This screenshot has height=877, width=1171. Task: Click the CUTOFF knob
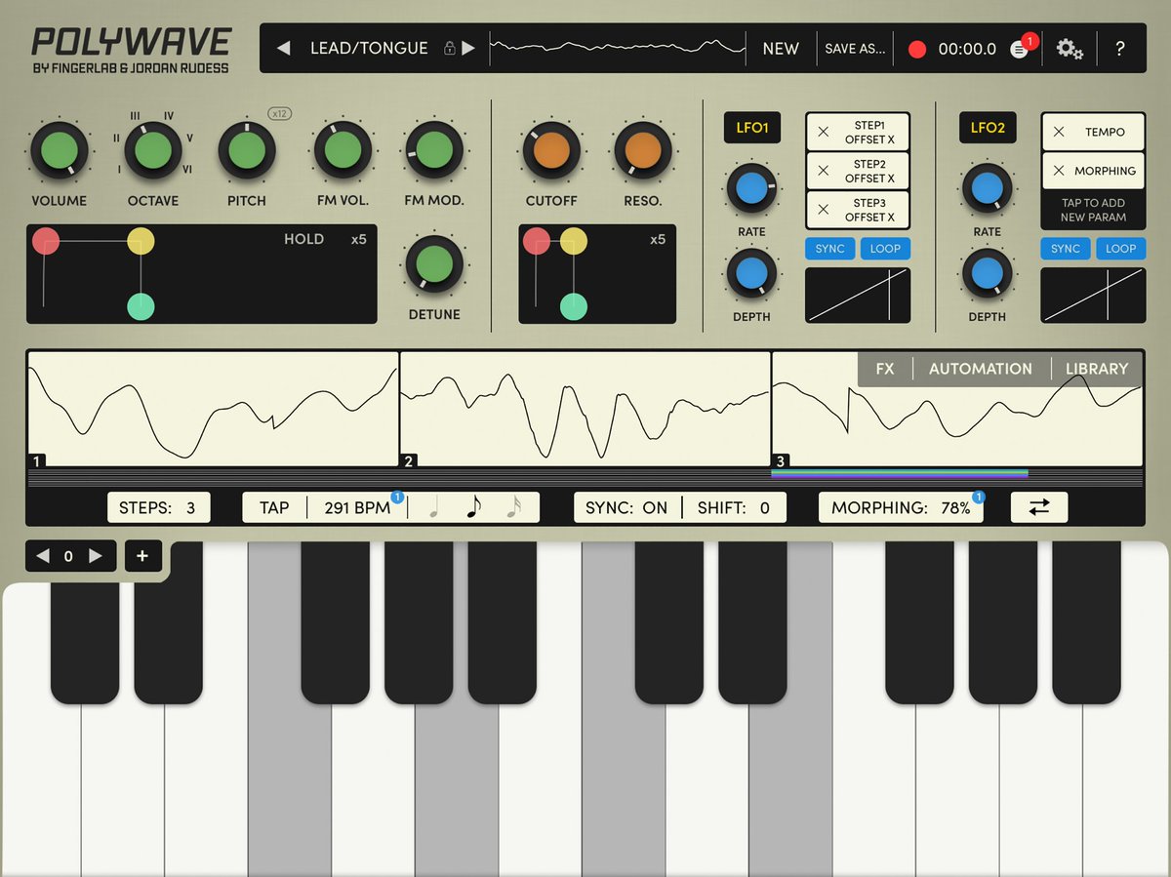pyautogui.click(x=551, y=150)
